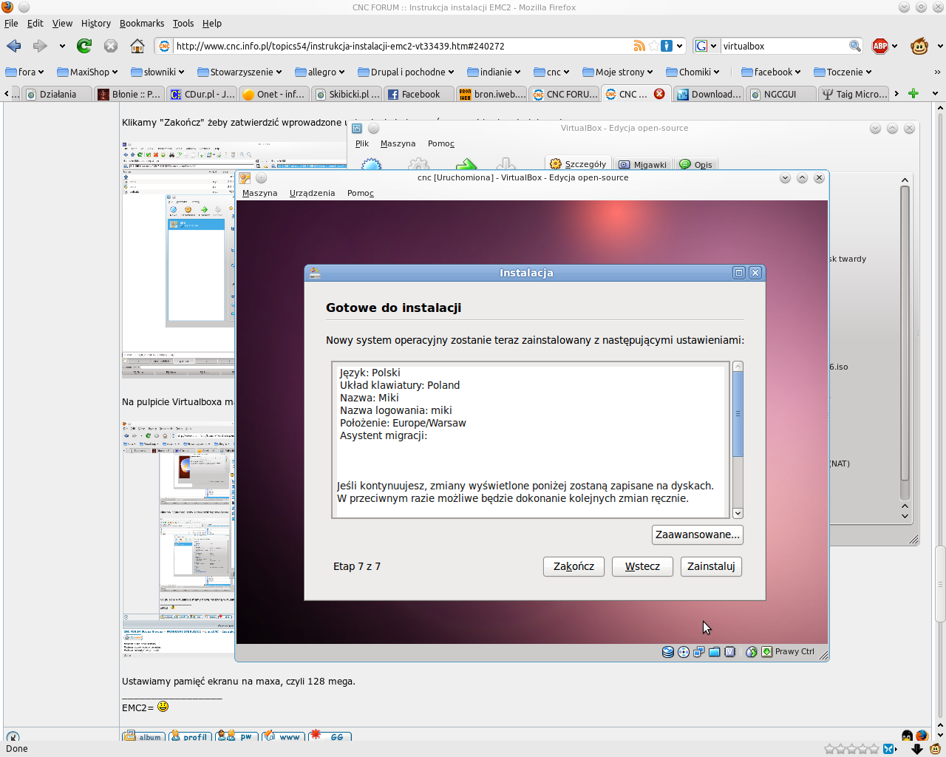
Task: Click the black download arrow in status bar
Action: pos(917,749)
